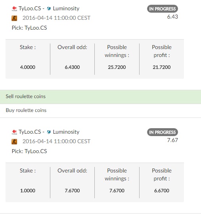Click the 25.7200 possible winnings value
The width and height of the screenshot is (201, 216).
pyautogui.click(x=117, y=67)
